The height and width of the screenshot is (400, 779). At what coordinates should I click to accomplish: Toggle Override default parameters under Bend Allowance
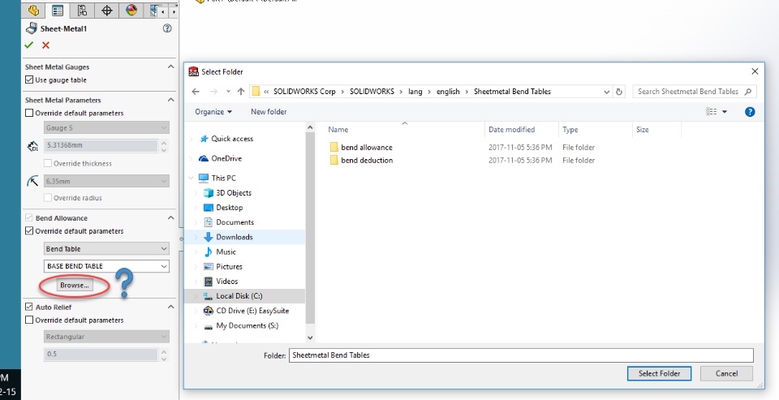point(29,231)
